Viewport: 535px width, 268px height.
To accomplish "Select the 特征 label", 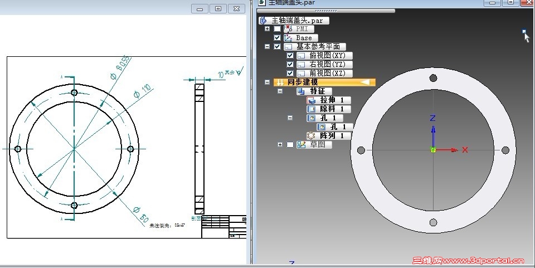I will point(318,91).
